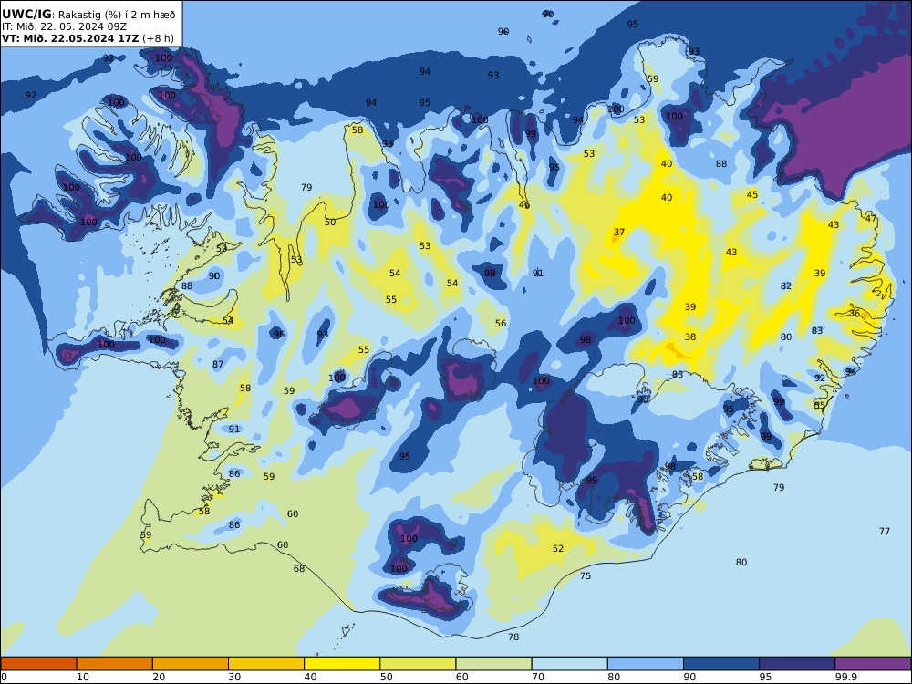Click the humidity value '78' below the south coast
Viewport: 912px width, 684px height.
coord(513,637)
